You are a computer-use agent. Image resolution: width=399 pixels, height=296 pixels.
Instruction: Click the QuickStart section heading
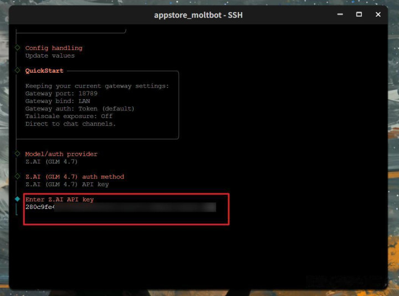pos(44,71)
